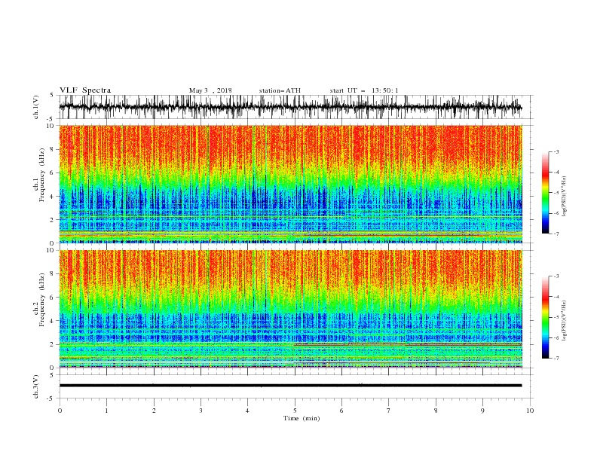The height and width of the screenshot is (461, 597).
Task: Click the '1' tick on the time axis
Action: pyautogui.click(x=106, y=411)
